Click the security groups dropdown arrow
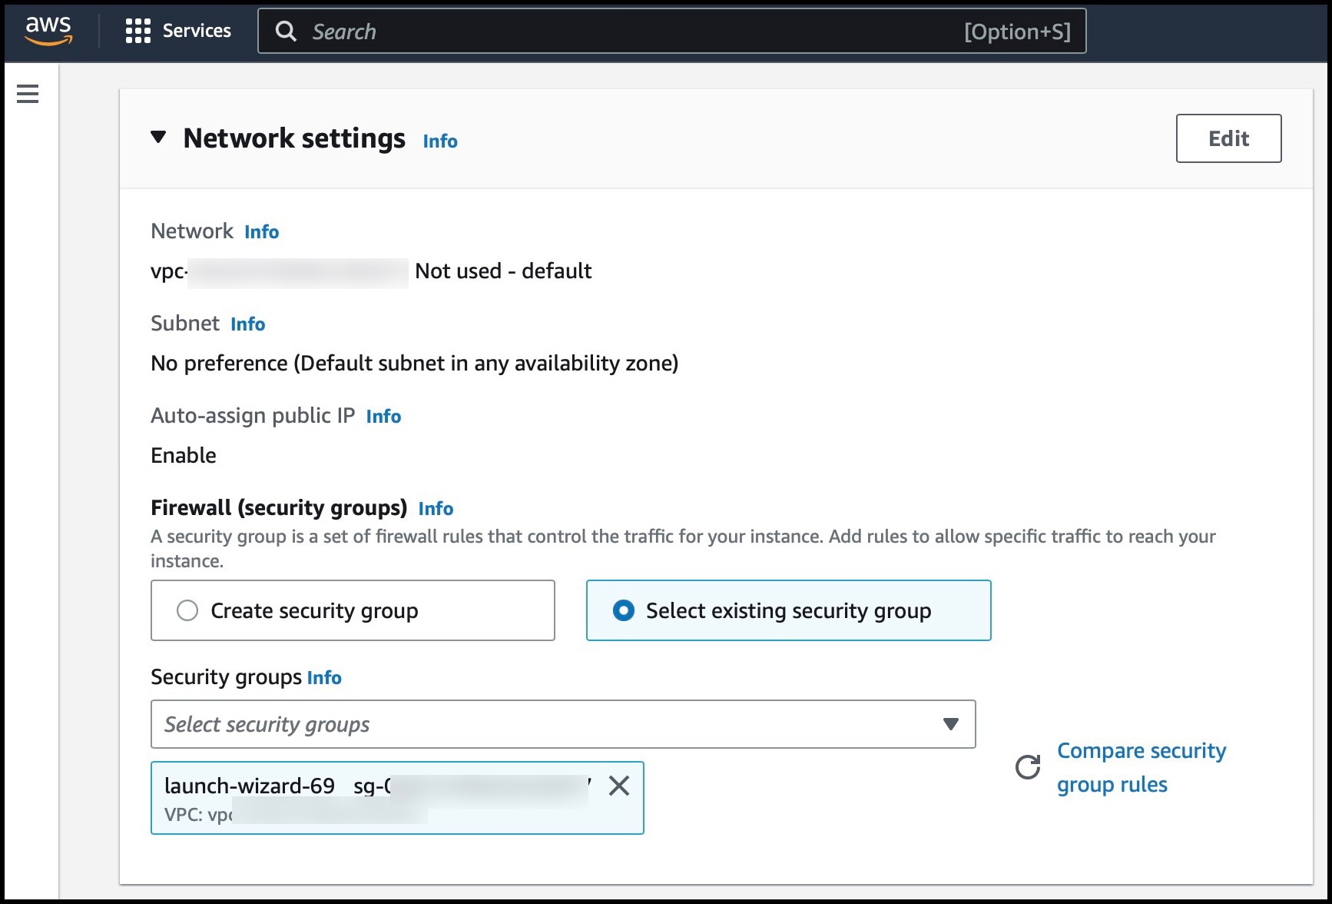Image resolution: width=1332 pixels, height=904 pixels. [952, 723]
